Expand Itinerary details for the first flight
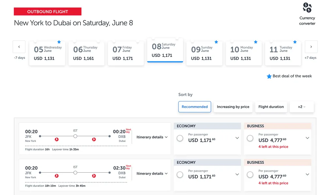 click(x=152, y=137)
